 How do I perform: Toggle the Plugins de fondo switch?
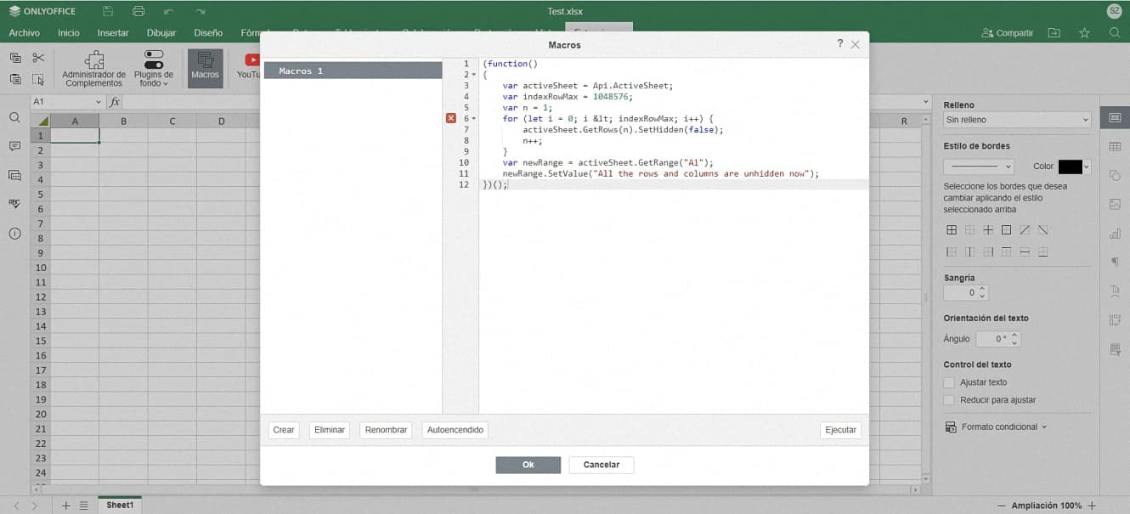coord(154,59)
